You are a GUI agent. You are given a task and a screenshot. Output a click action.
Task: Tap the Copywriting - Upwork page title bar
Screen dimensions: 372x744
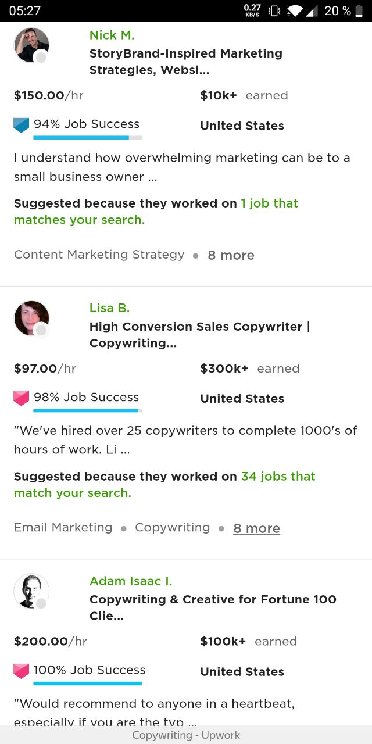[x=186, y=735]
